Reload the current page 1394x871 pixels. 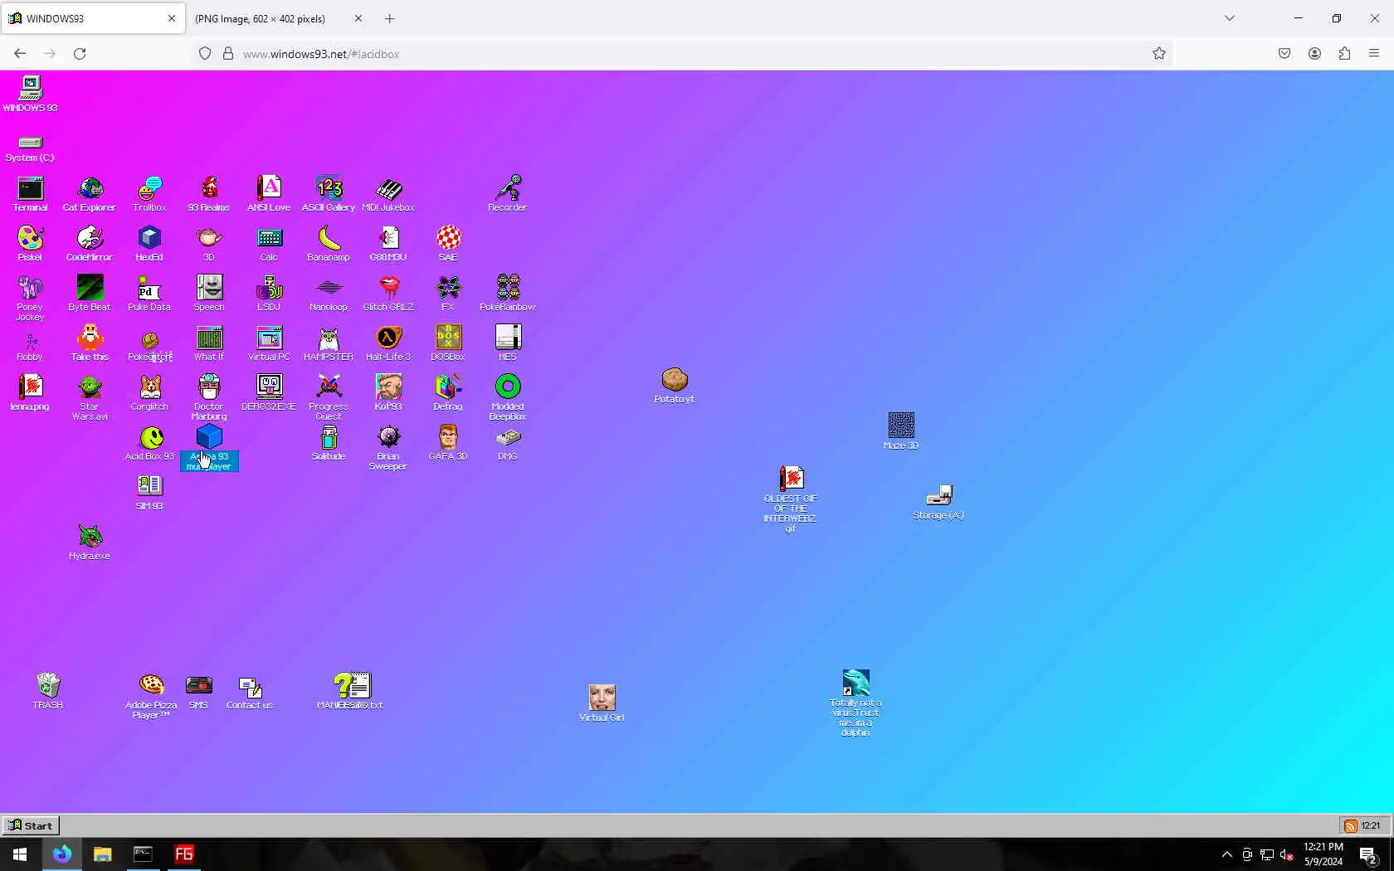[80, 54]
